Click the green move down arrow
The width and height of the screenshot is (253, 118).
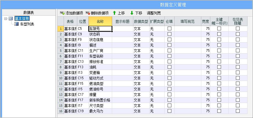click(132, 13)
